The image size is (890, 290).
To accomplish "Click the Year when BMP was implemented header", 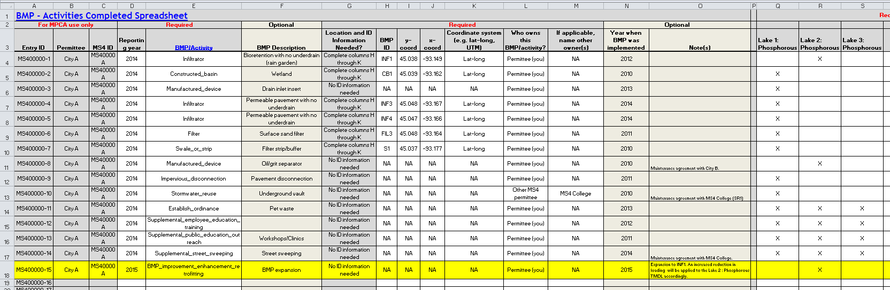I will pos(626,40).
